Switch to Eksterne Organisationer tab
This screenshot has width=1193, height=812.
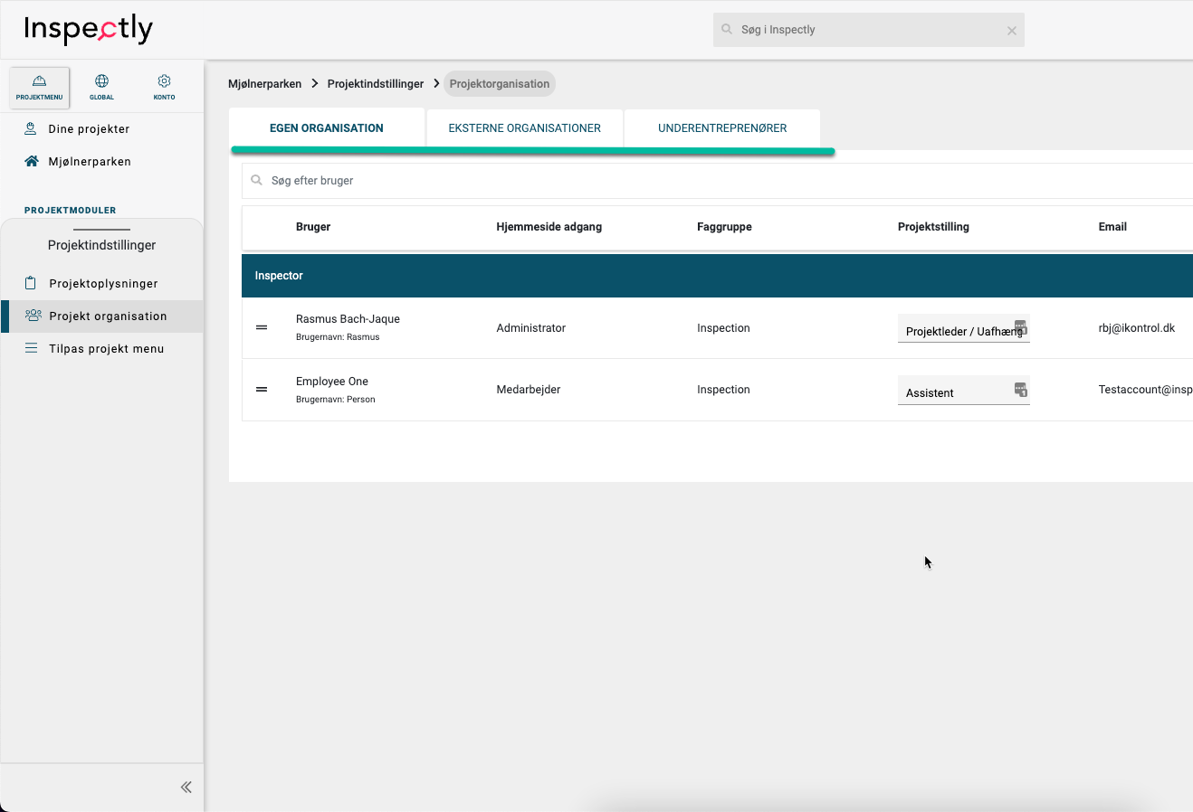tap(525, 128)
